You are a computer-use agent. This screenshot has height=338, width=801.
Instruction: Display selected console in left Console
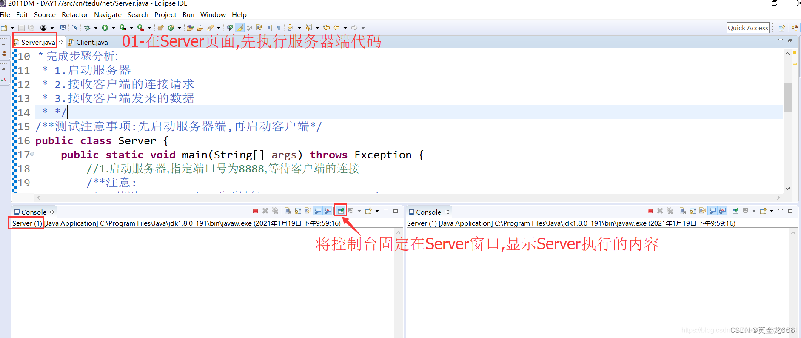[x=351, y=211]
